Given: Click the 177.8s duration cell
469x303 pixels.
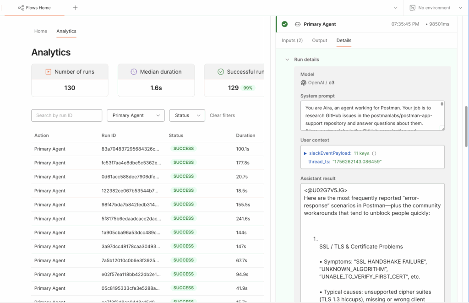Looking at the screenshot, I should pyautogui.click(x=243, y=163).
